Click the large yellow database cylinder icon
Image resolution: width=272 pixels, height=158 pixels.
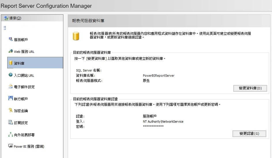click(x=76, y=36)
